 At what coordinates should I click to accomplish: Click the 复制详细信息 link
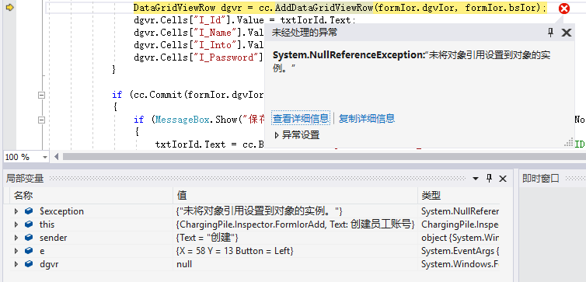coord(367,119)
